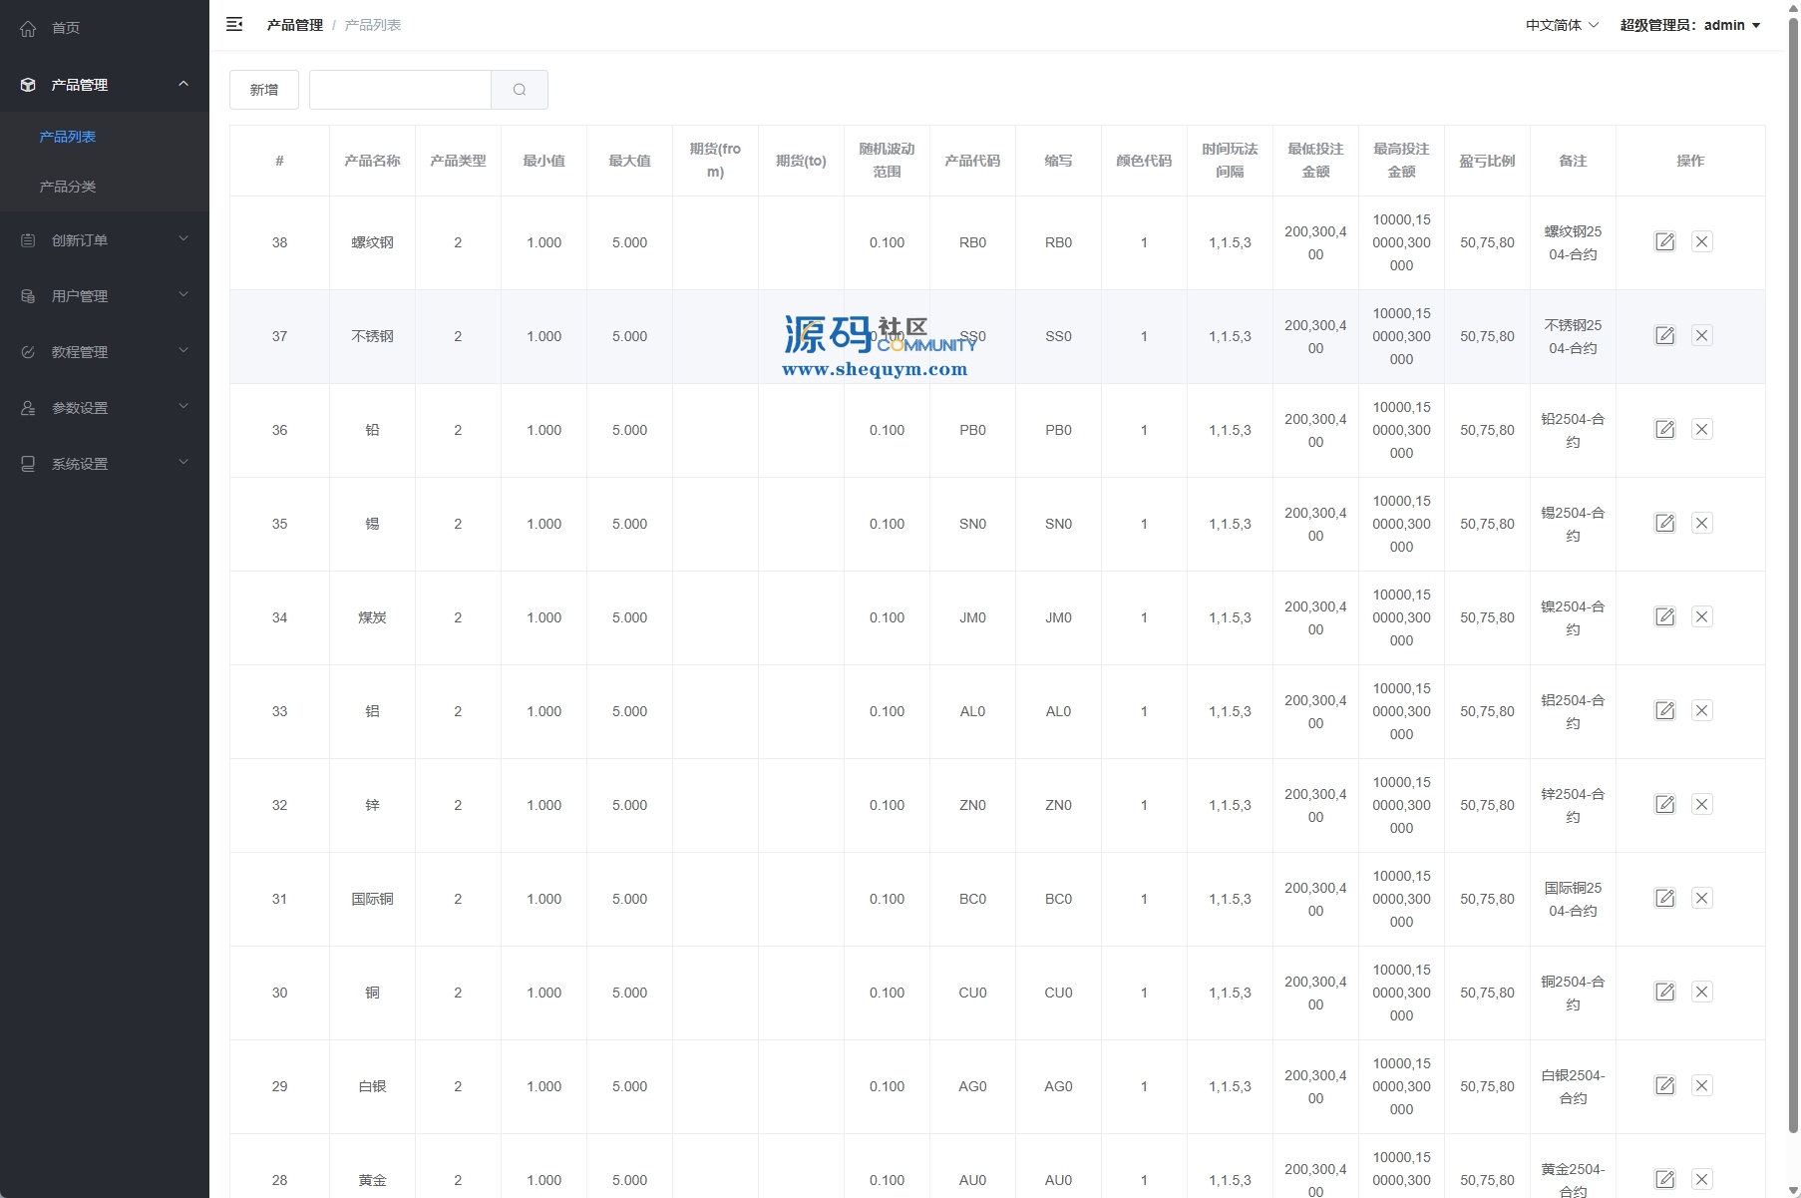Edit the 煤炭 product entry
This screenshot has width=1801, height=1198.
[x=1664, y=617]
